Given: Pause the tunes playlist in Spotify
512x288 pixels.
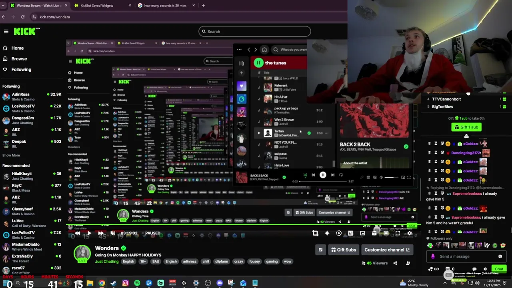Looking at the screenshot, I should 258,63.
